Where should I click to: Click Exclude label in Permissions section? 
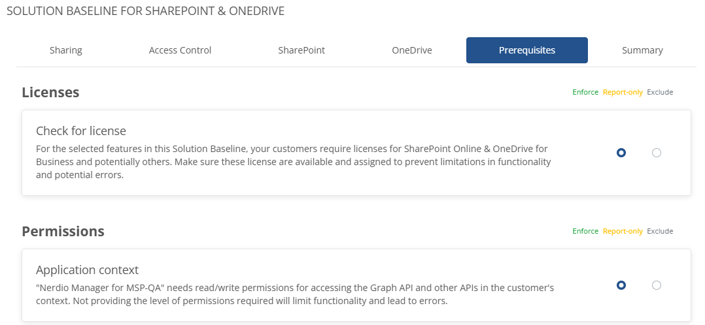point(660,231)
